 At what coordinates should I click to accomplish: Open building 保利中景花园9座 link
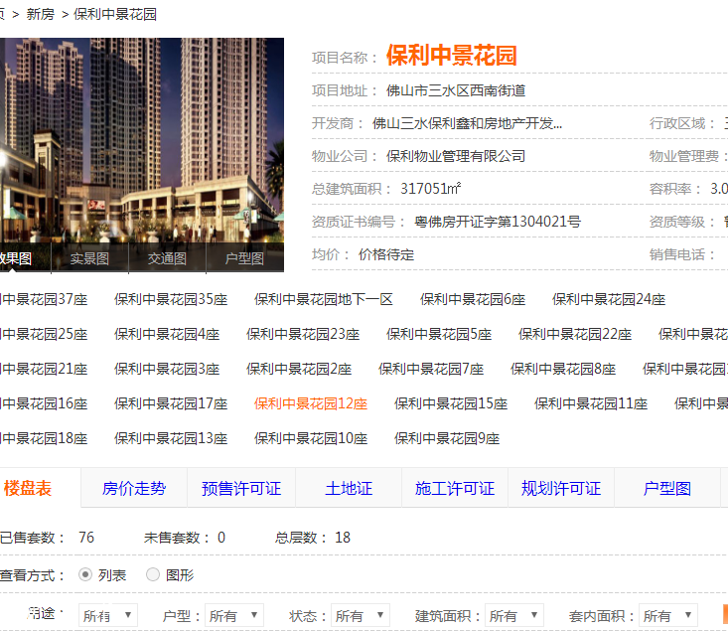(x=447, y=438)
